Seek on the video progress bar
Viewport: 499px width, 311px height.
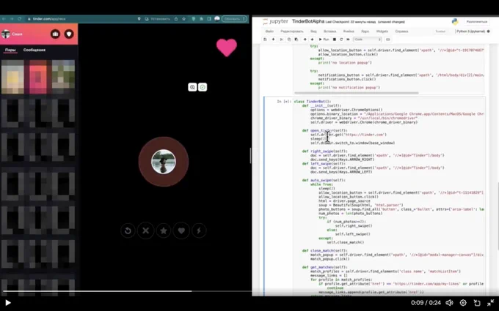pos(249,291)
